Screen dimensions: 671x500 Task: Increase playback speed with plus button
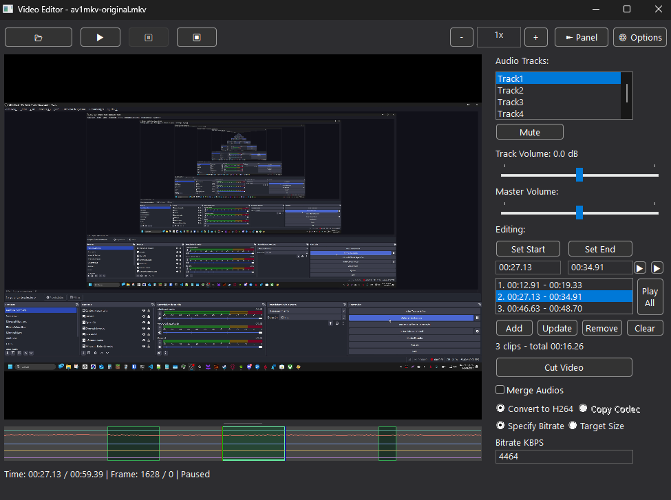point(535,37)
